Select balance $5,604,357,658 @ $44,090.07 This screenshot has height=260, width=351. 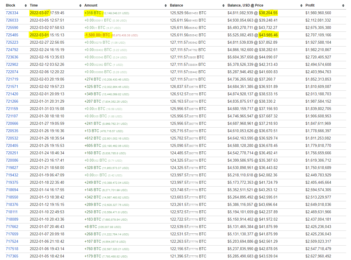pyautogui.click(x=253, y=57)
